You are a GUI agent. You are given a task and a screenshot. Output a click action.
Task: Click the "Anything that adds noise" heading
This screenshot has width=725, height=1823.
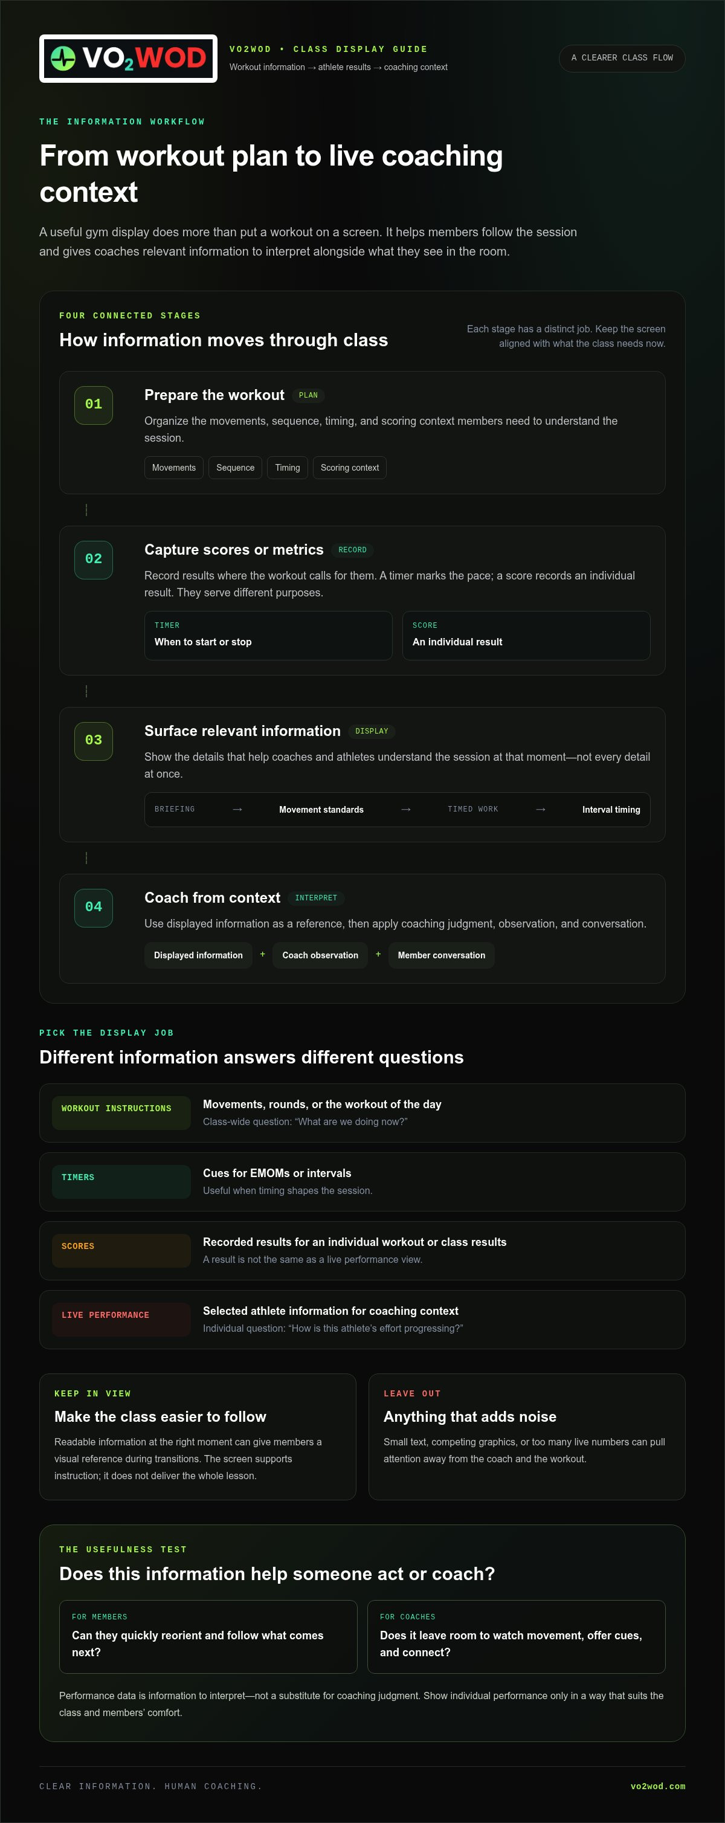click(x=469, y=1417)
